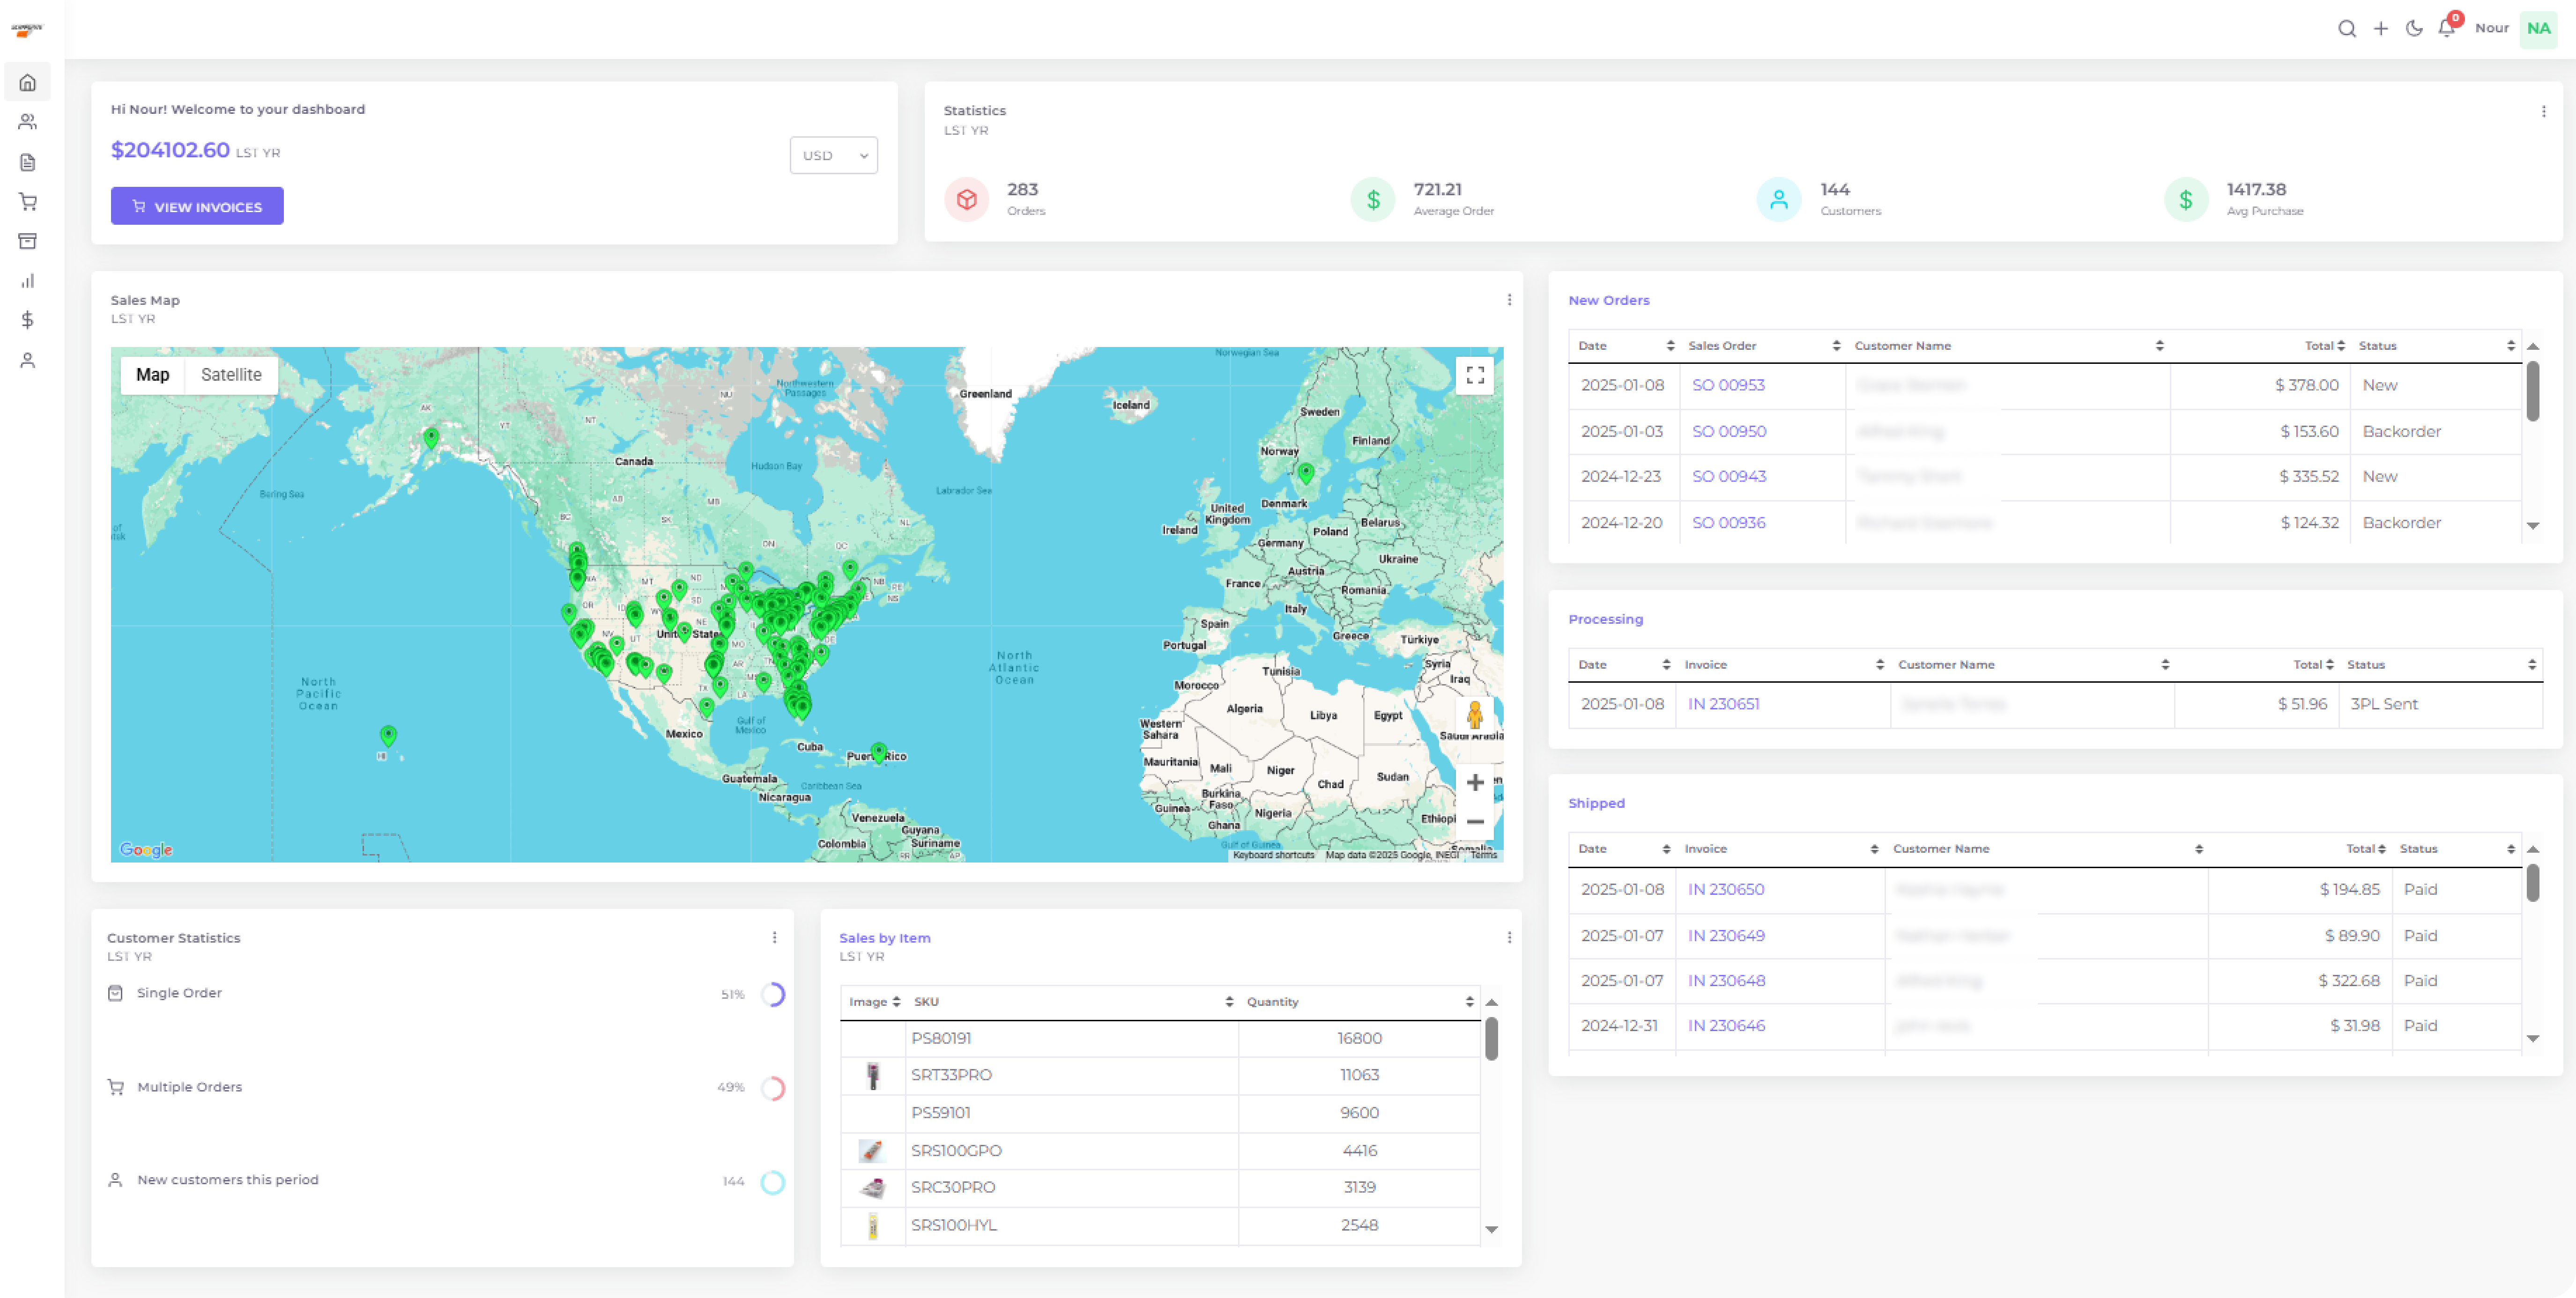
Task: Open sales order SO 00936
Action: (x=1729, y=523)
